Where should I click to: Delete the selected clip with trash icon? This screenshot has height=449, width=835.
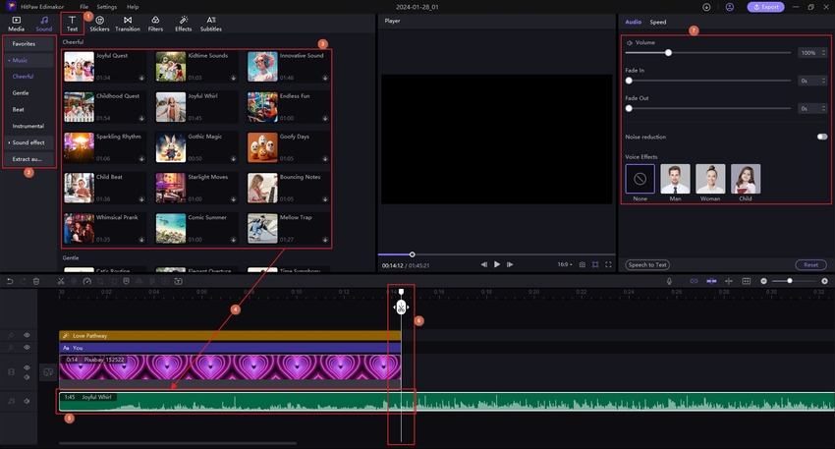tap(36, 281)
